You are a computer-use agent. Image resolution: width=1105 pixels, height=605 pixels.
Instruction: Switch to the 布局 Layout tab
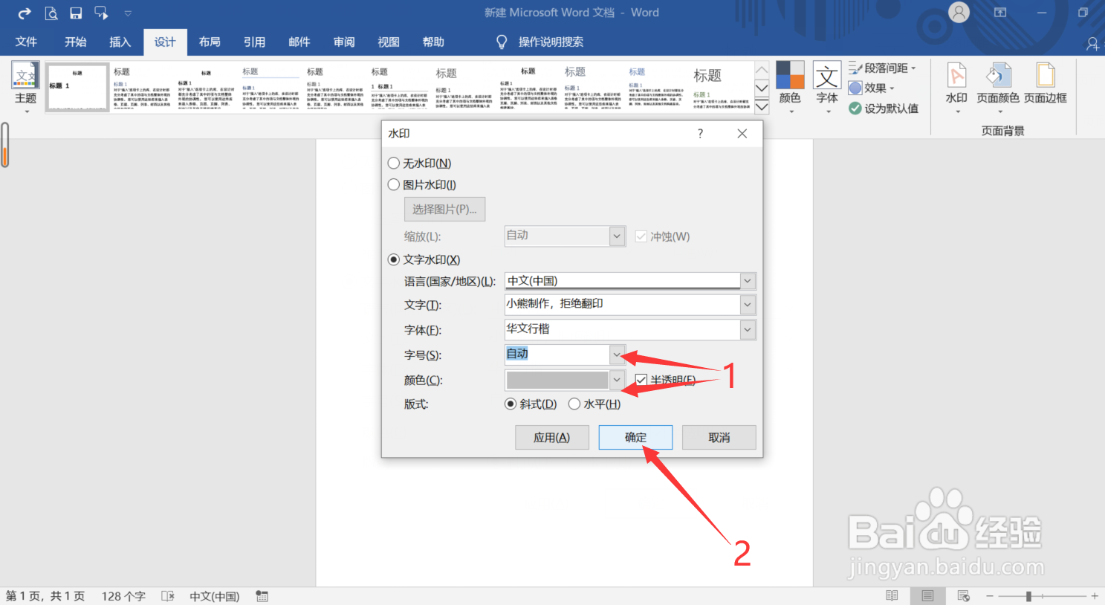click(x=210, y=42)
